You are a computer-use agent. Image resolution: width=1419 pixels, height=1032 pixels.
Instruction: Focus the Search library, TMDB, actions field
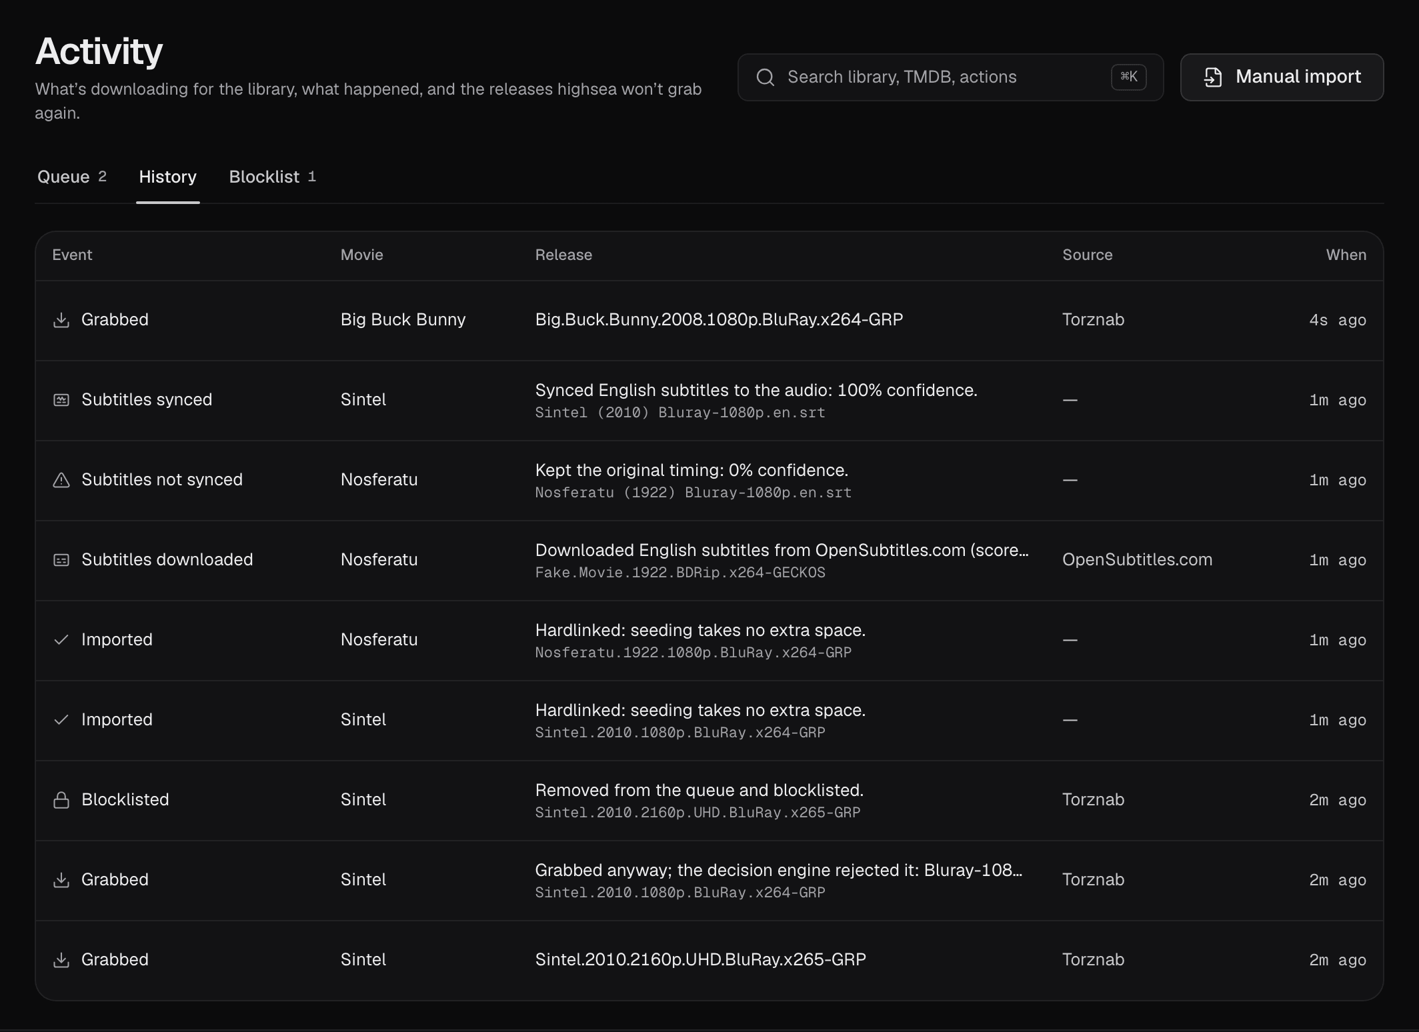coord(951,77)
